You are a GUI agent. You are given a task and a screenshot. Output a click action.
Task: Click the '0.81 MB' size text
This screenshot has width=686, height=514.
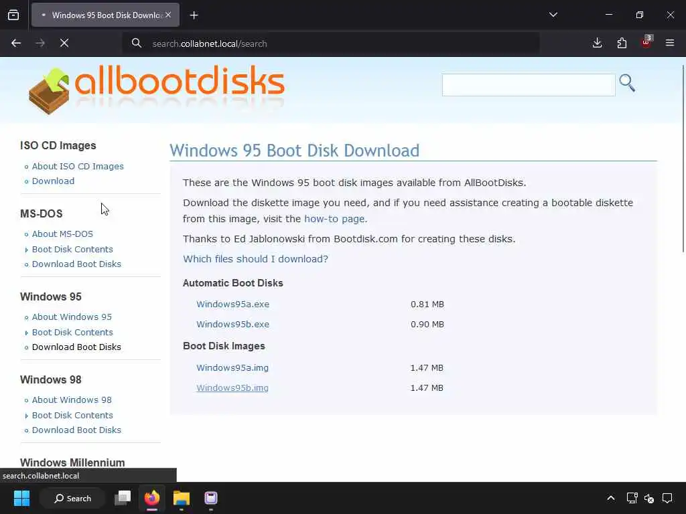tap(427, 305)
